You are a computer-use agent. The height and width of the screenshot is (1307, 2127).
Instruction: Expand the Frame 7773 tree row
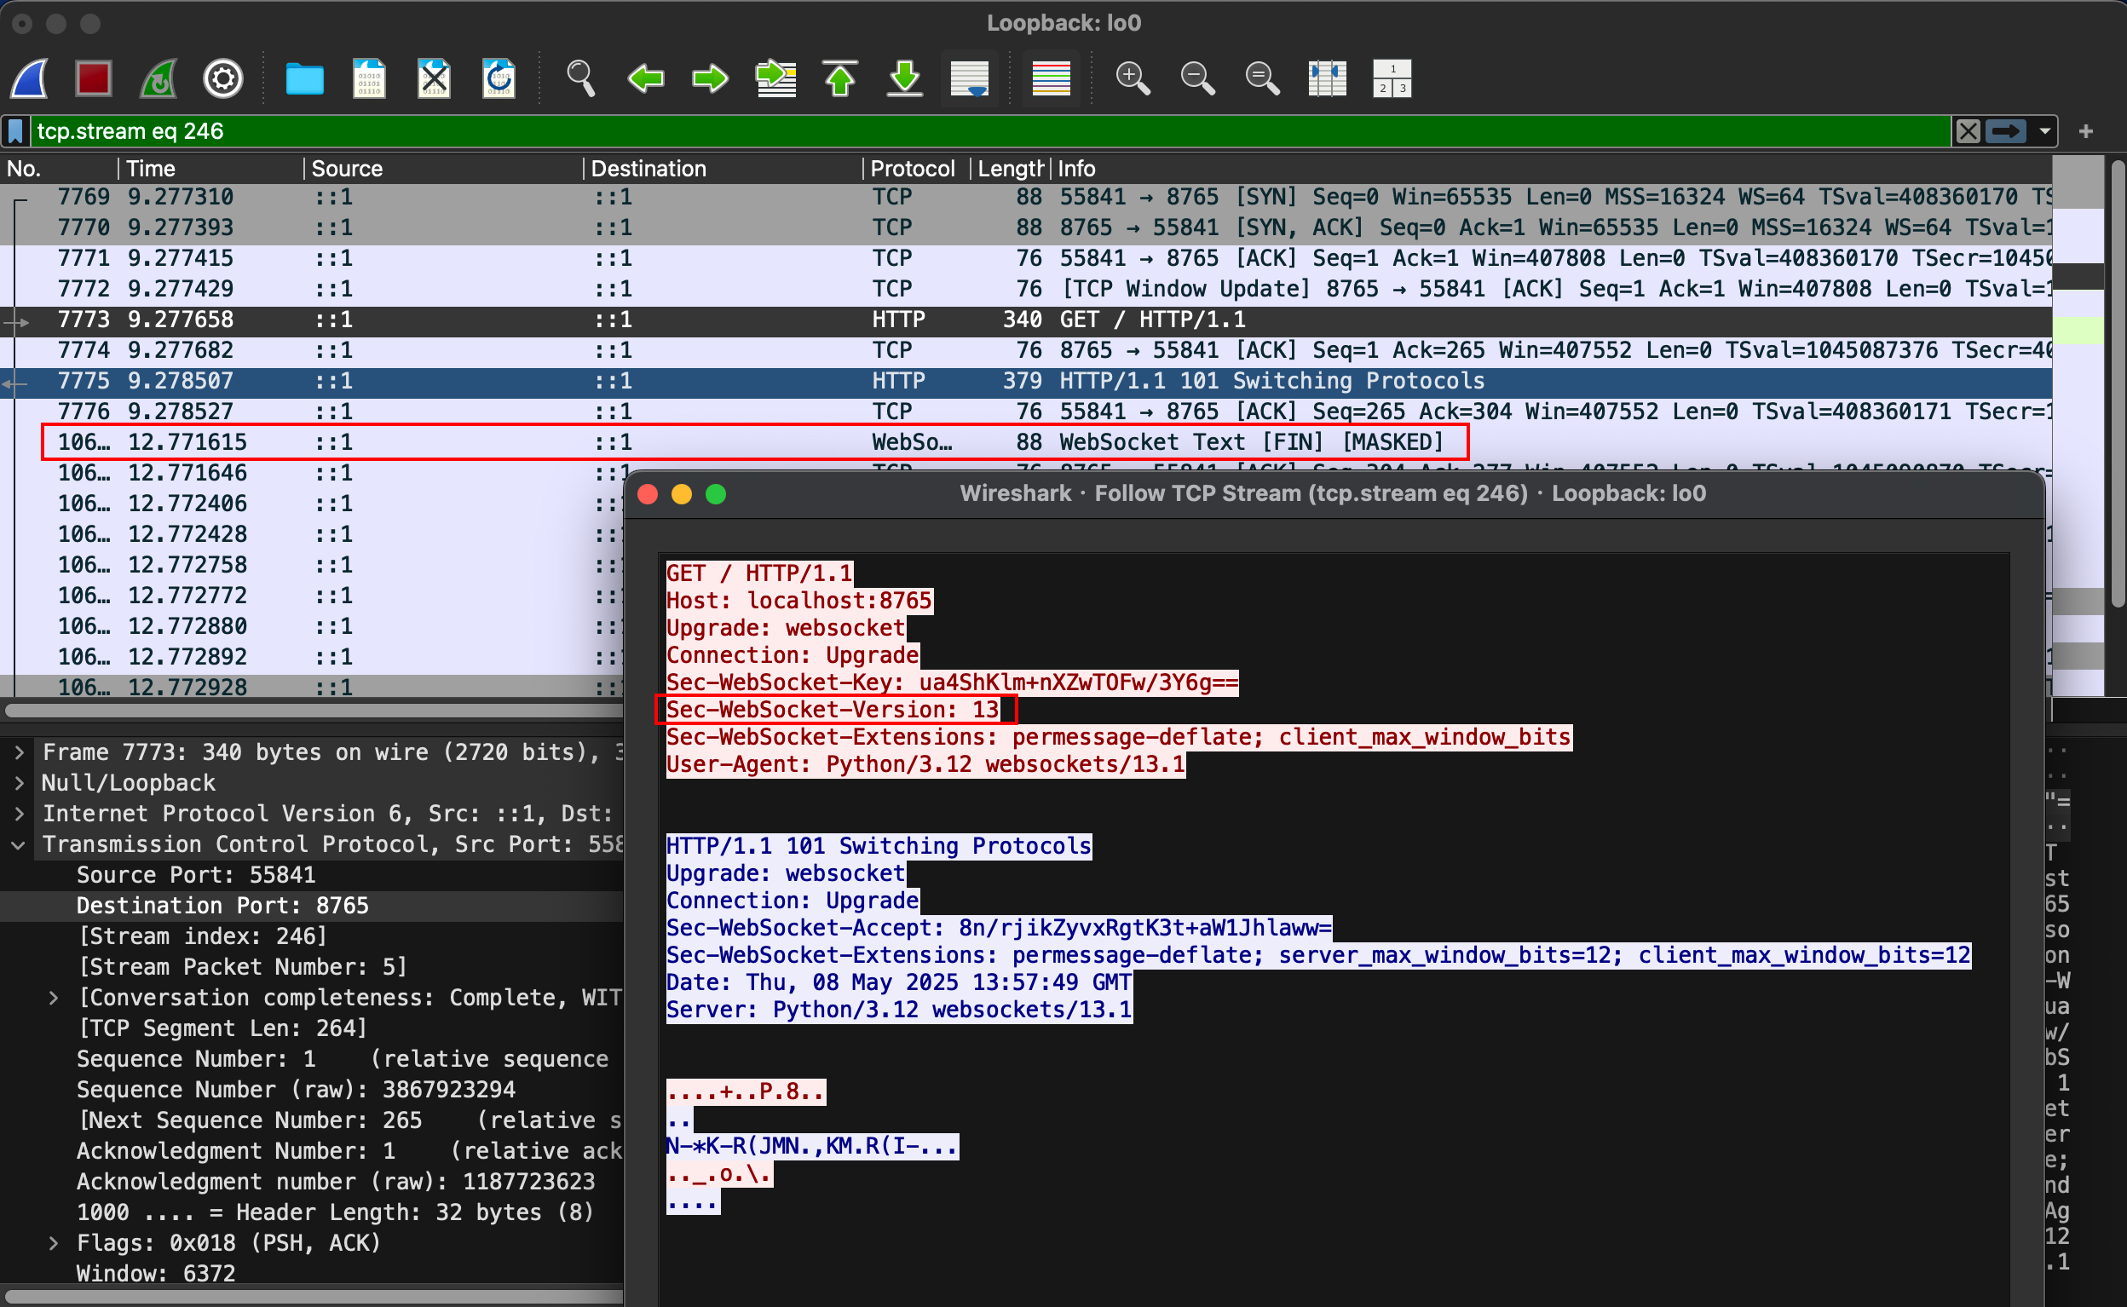19,752
